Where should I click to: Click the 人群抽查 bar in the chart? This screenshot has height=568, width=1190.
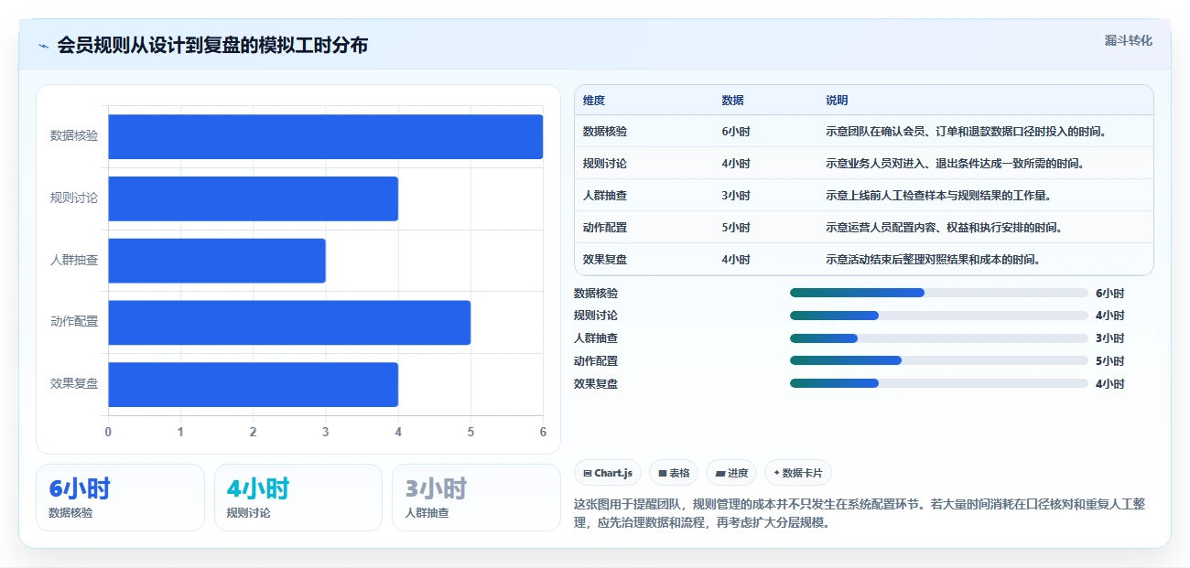coord(217,261)
